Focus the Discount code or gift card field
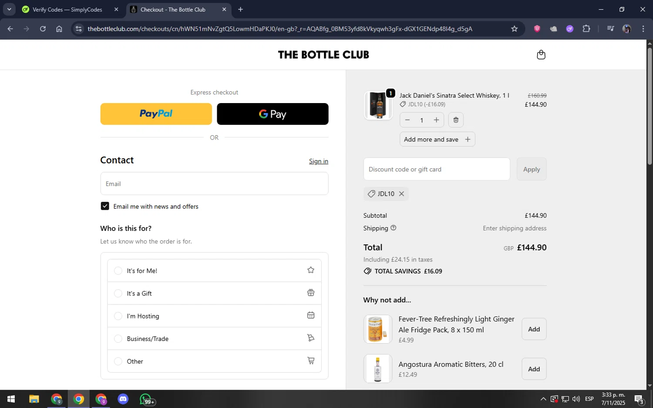 coord(437,169)
